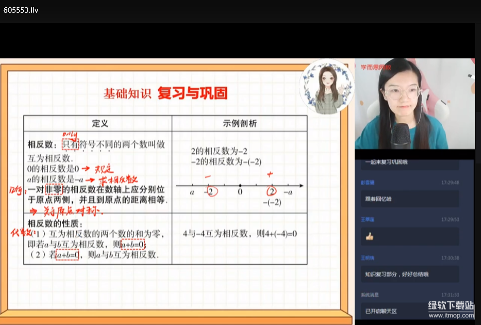Click the text '–2的相反数为–(–2)'
Screen dimensions: 481x325
click(x=226, y=162)
